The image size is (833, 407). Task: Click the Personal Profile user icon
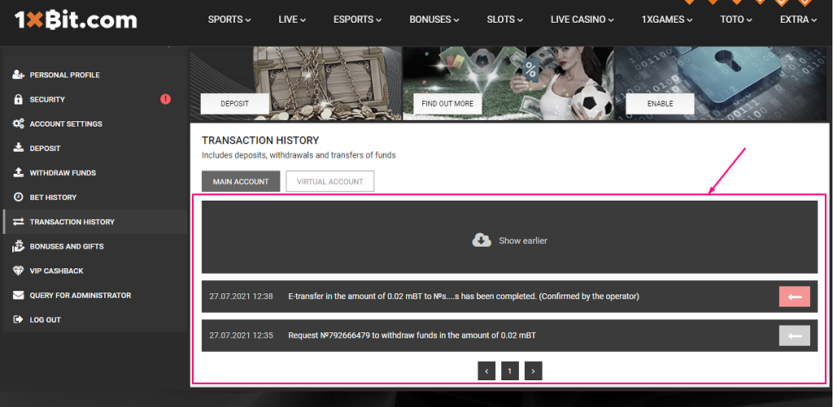click(19, 75)
